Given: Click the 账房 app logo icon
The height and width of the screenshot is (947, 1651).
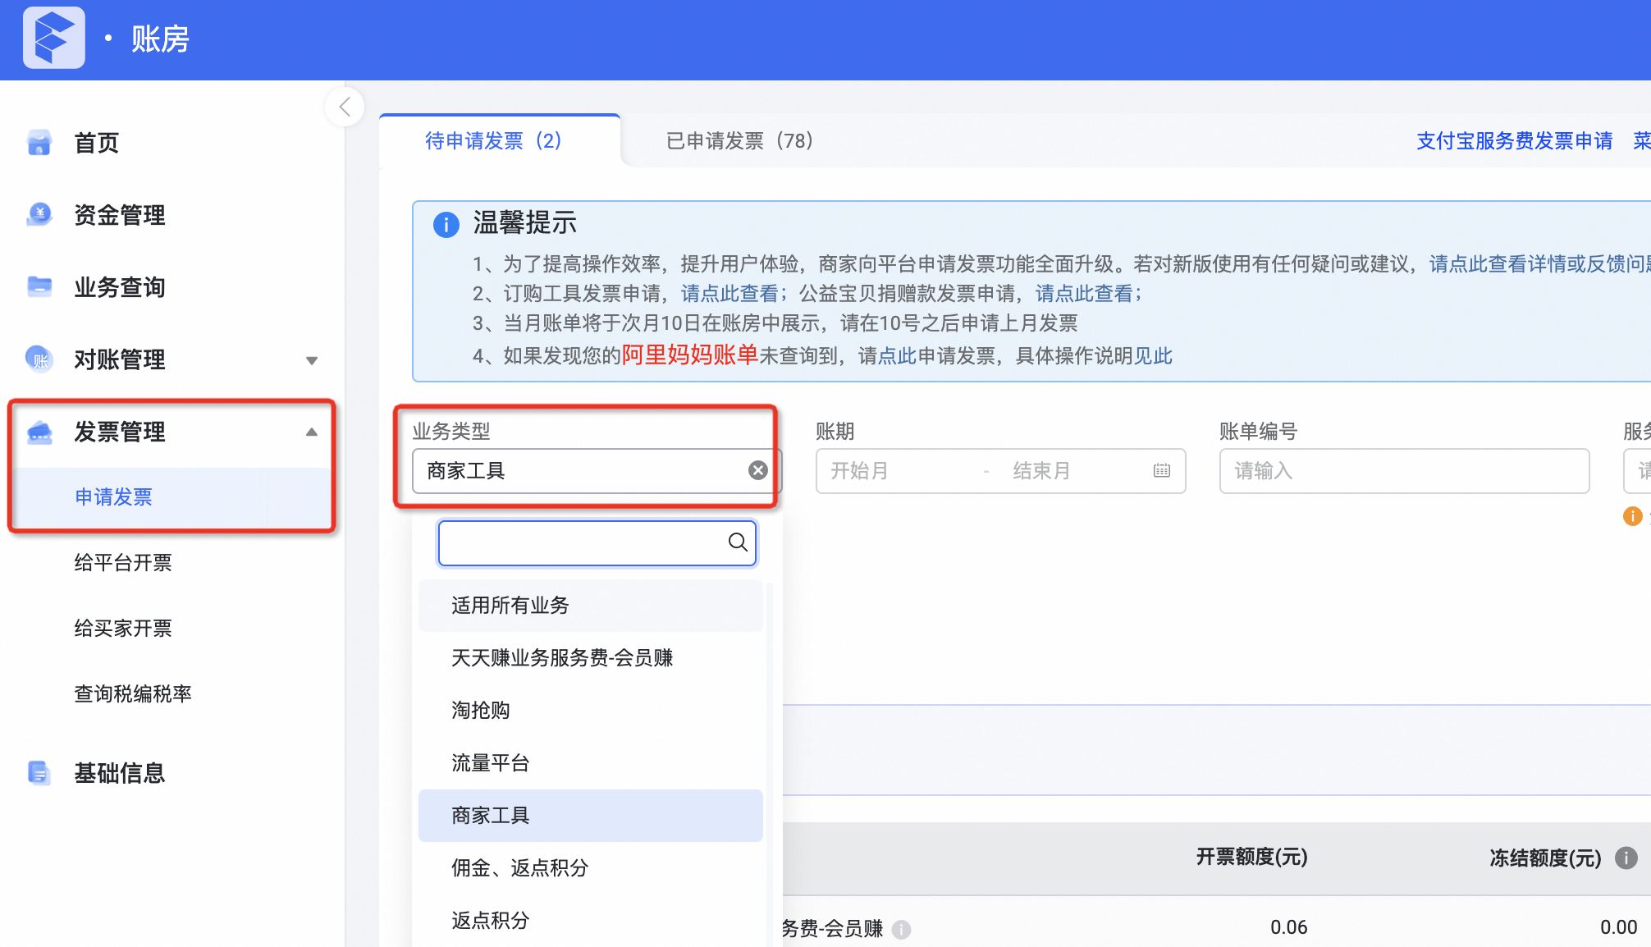Looking at the screenshot, I should pos(54,38).
